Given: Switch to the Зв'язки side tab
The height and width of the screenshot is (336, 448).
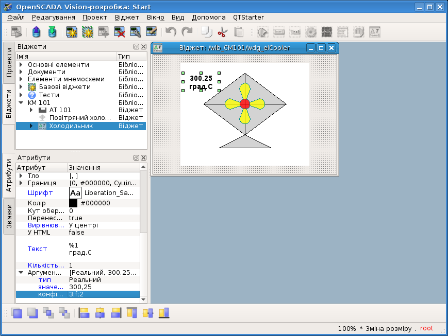Looking at the screenshot, I should coord(9,216).
